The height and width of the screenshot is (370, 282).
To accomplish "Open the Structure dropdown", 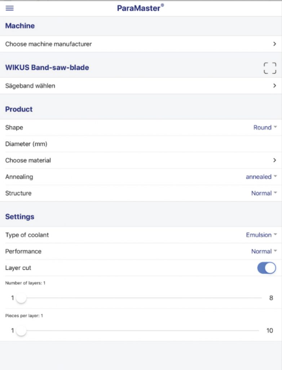I will pos(264,193).
